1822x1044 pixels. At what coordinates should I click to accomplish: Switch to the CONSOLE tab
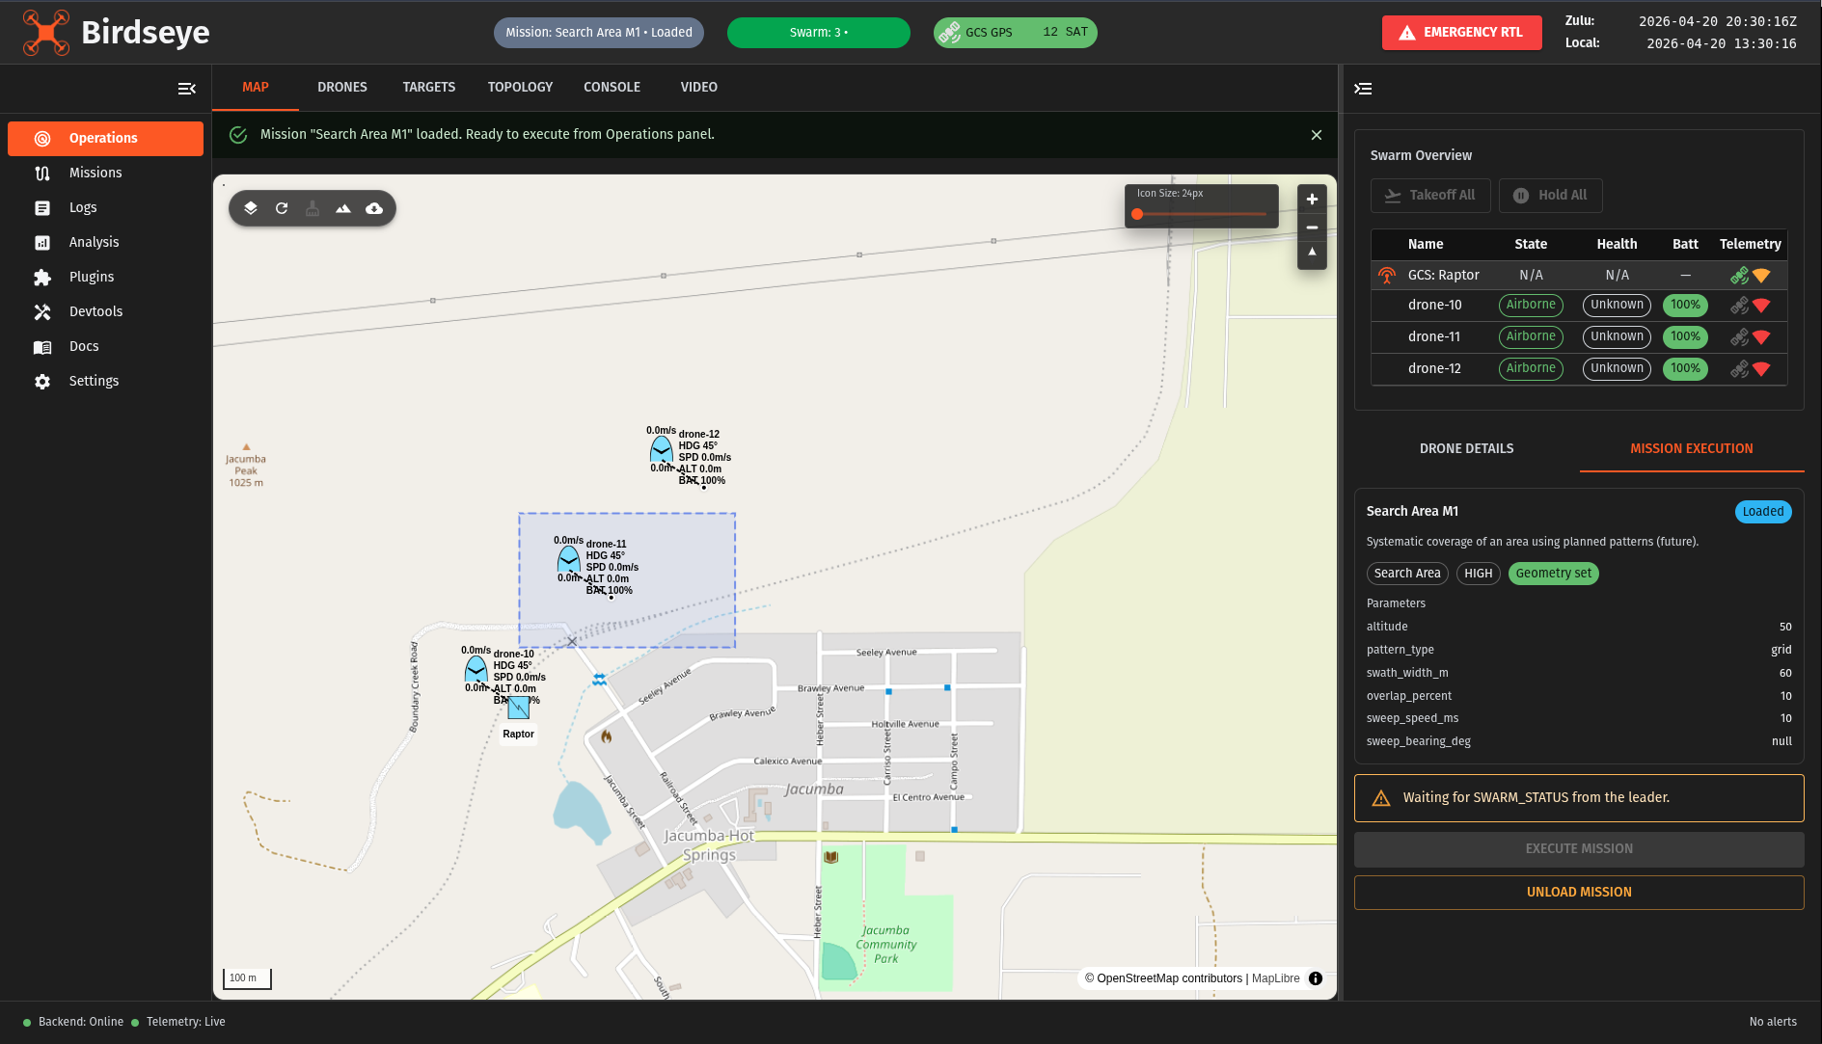point(612,87)
